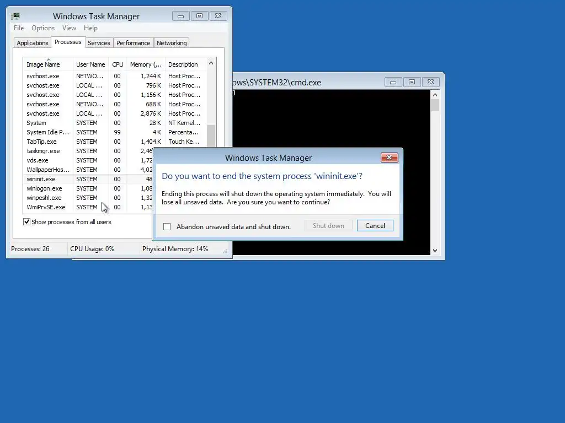Sort by the Description column header

[x=185, y=64]
